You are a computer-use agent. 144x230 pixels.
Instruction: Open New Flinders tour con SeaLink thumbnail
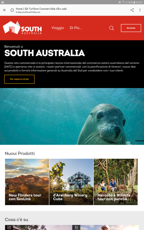(x=27, y=182)
